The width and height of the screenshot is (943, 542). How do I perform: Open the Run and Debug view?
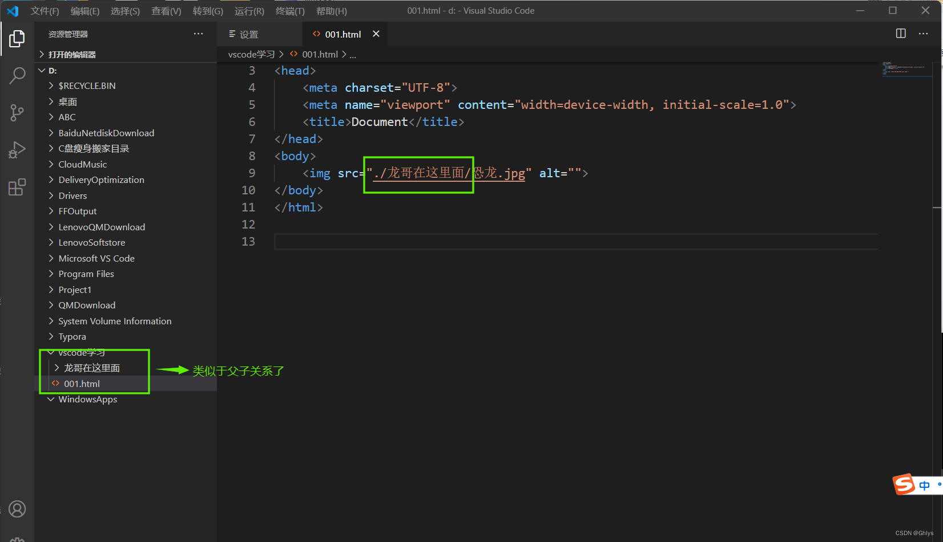pyautogui.click(x=17, y=150)
